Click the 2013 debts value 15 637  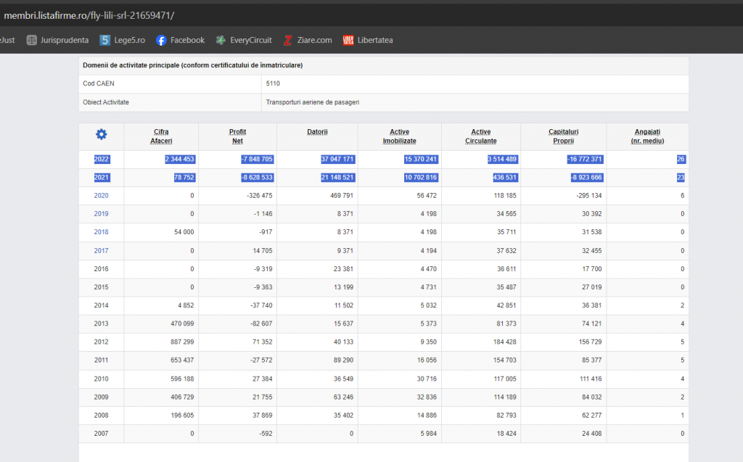[x=343, y=323]
